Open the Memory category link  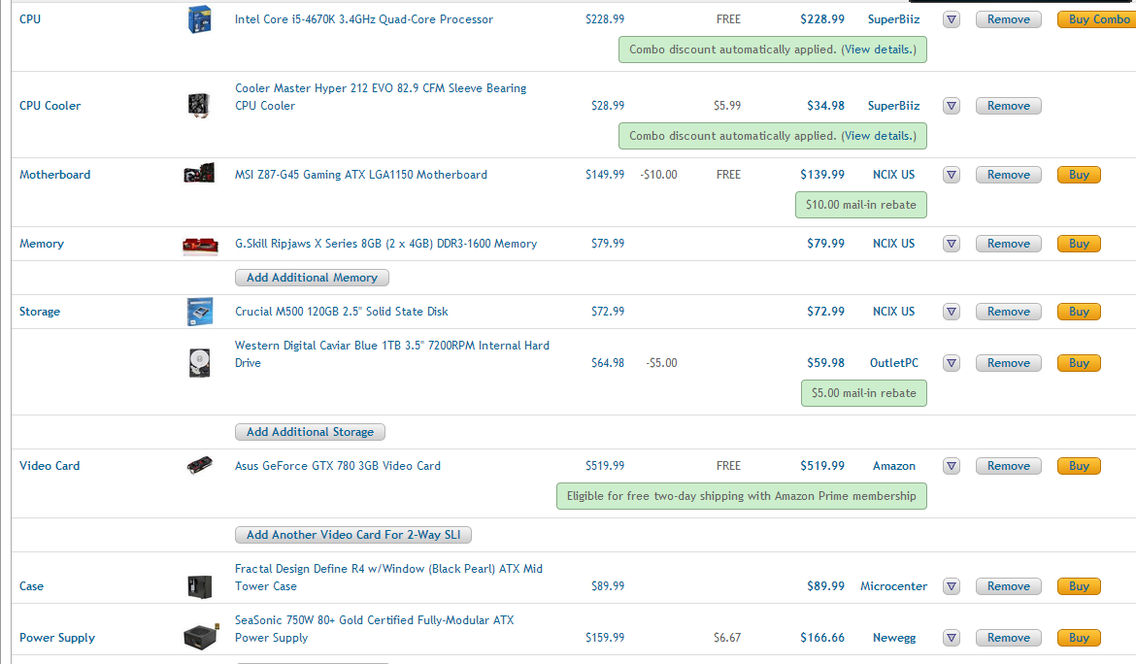tap(42, 244)
